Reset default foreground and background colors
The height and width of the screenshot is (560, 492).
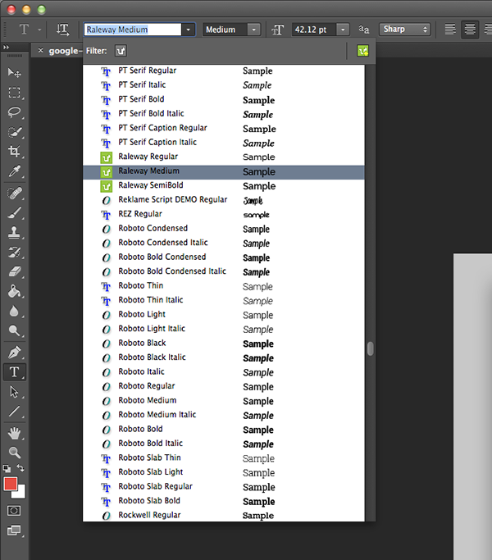7,468
